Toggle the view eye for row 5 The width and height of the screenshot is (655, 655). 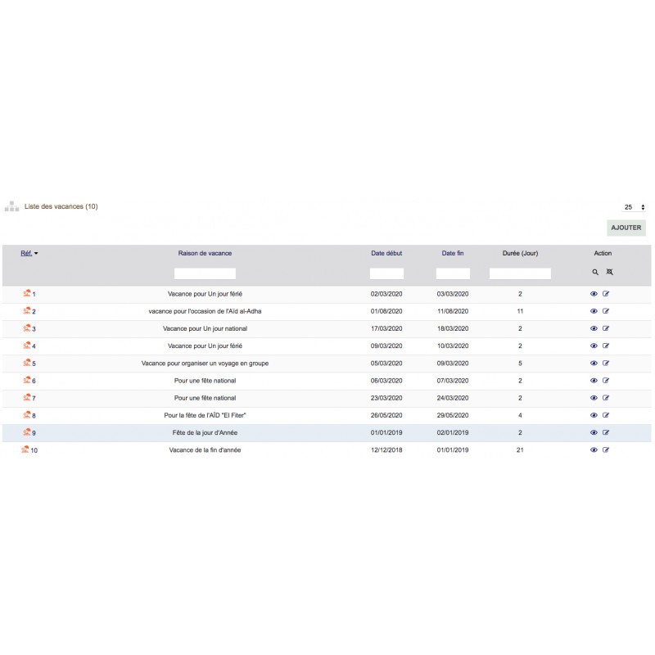(x=595, y=363)
